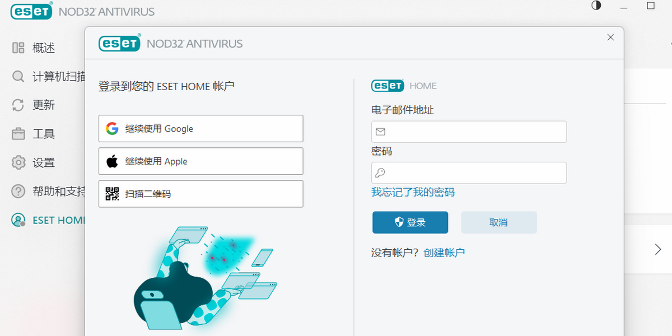Open 设置 in the sidebar
The height and width of the screenshot is (336, 672).
coord(44,163)
